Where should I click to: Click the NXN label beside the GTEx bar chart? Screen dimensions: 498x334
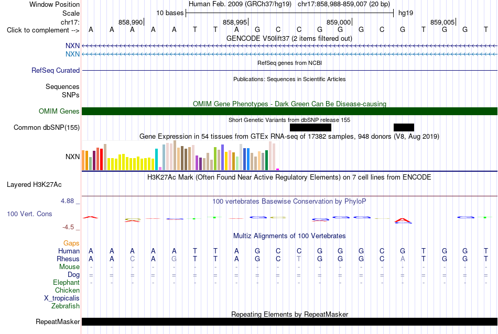coord(72,157)
